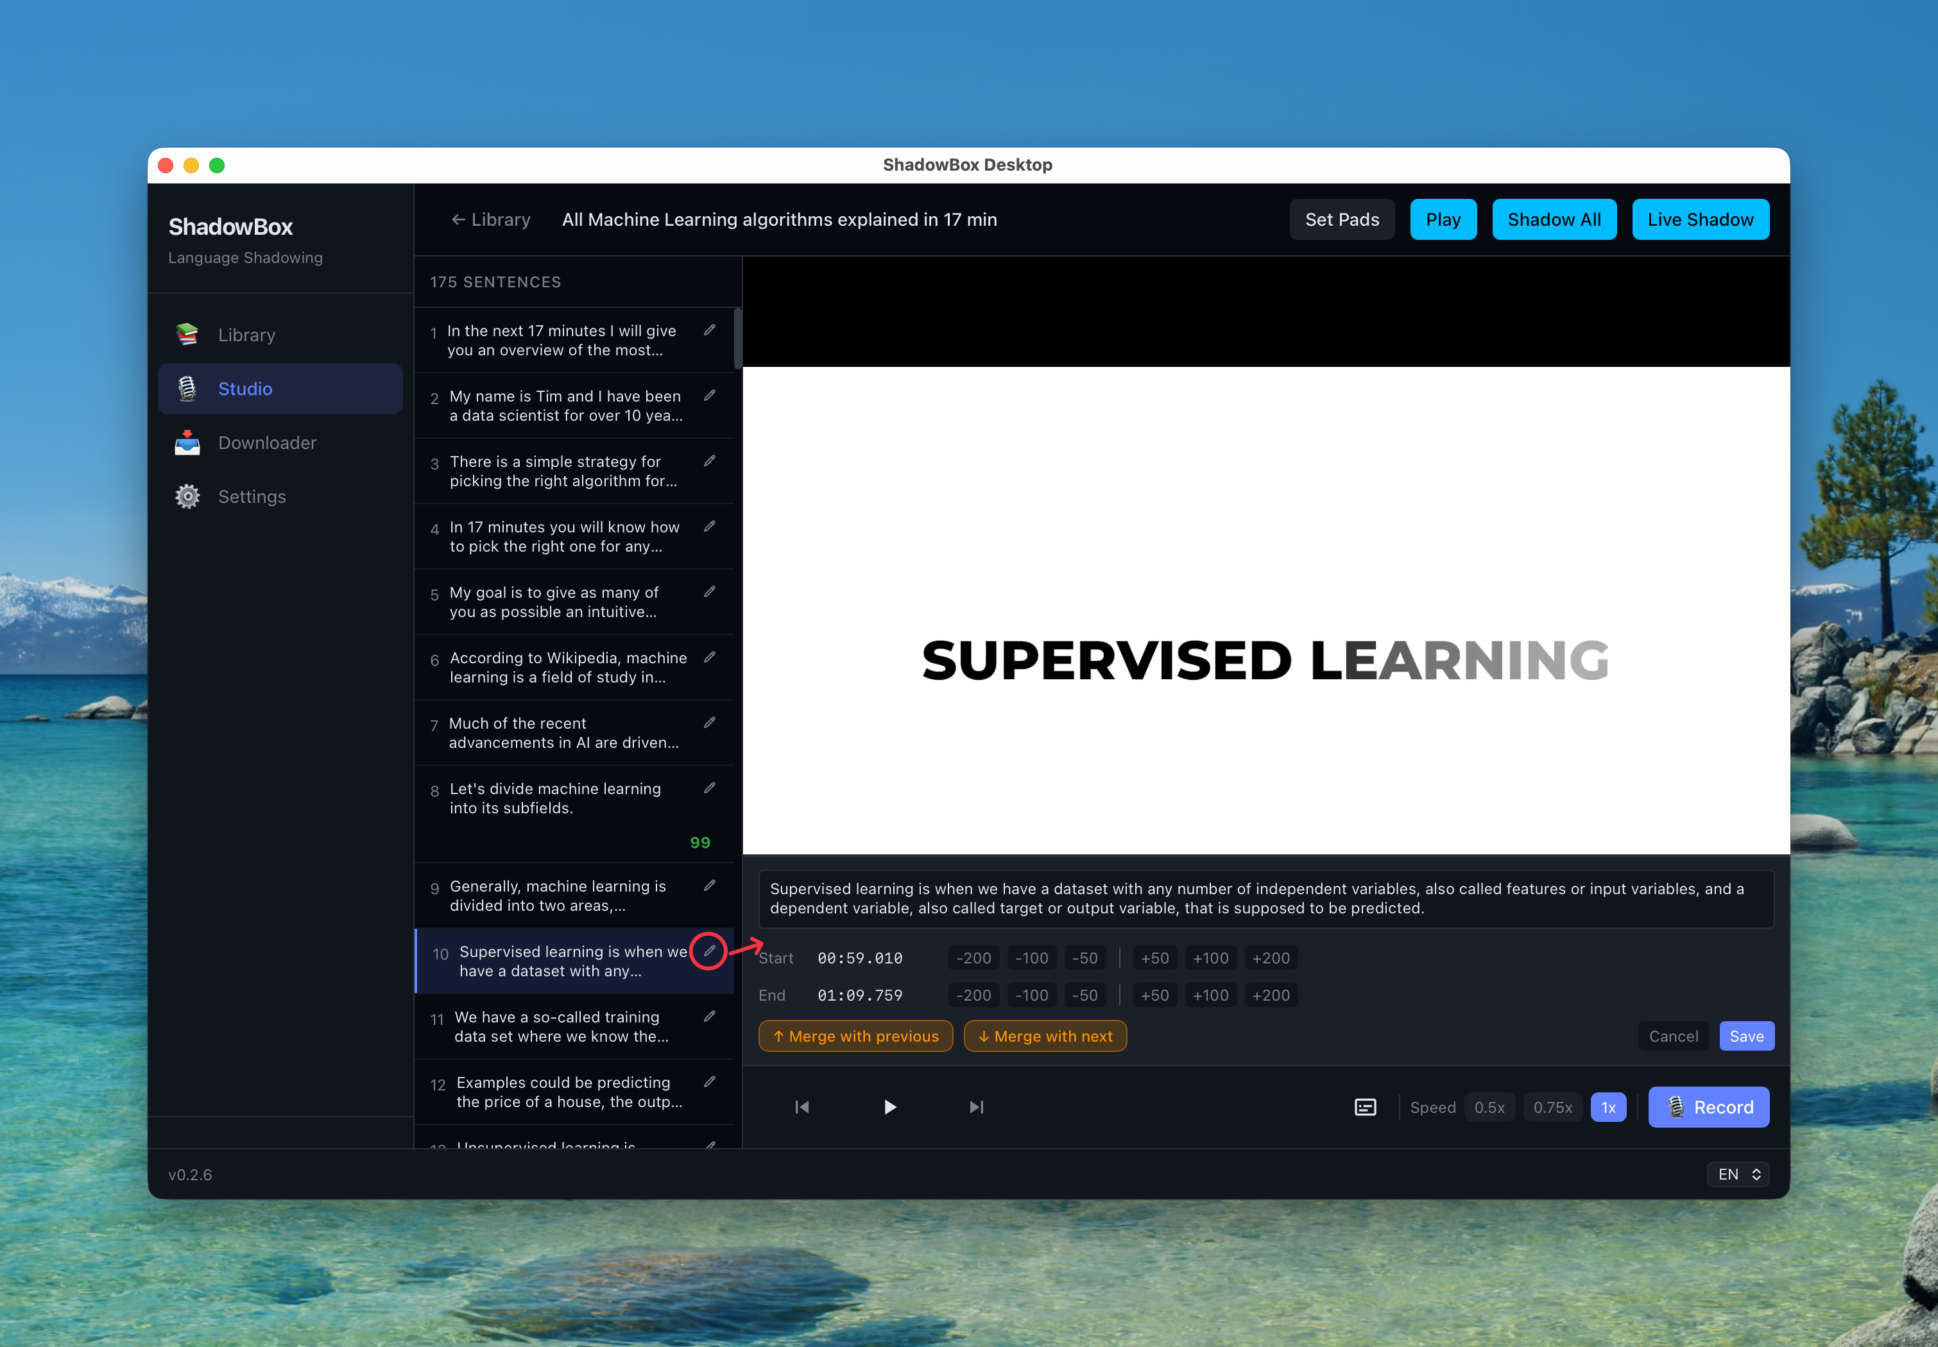Click the Start time 00:59.010 value
Screen dimensions: 1938x1347
coord(860,958)
